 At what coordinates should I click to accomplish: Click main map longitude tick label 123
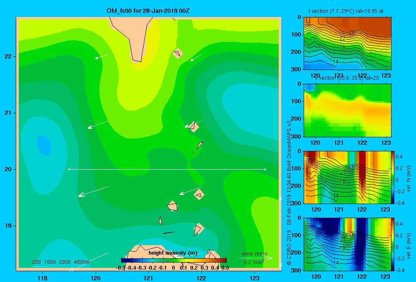pyautogui.click(x=255, y=278)
